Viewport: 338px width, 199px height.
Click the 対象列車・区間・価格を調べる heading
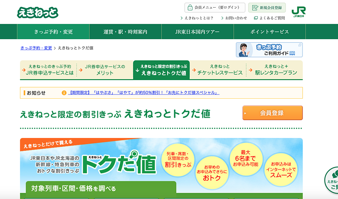coord(74,188)
